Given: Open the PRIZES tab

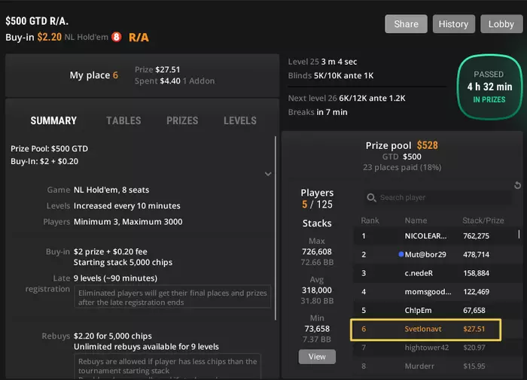Looking at the screenshot, I should pyautogui.click(x=182, y=120).
